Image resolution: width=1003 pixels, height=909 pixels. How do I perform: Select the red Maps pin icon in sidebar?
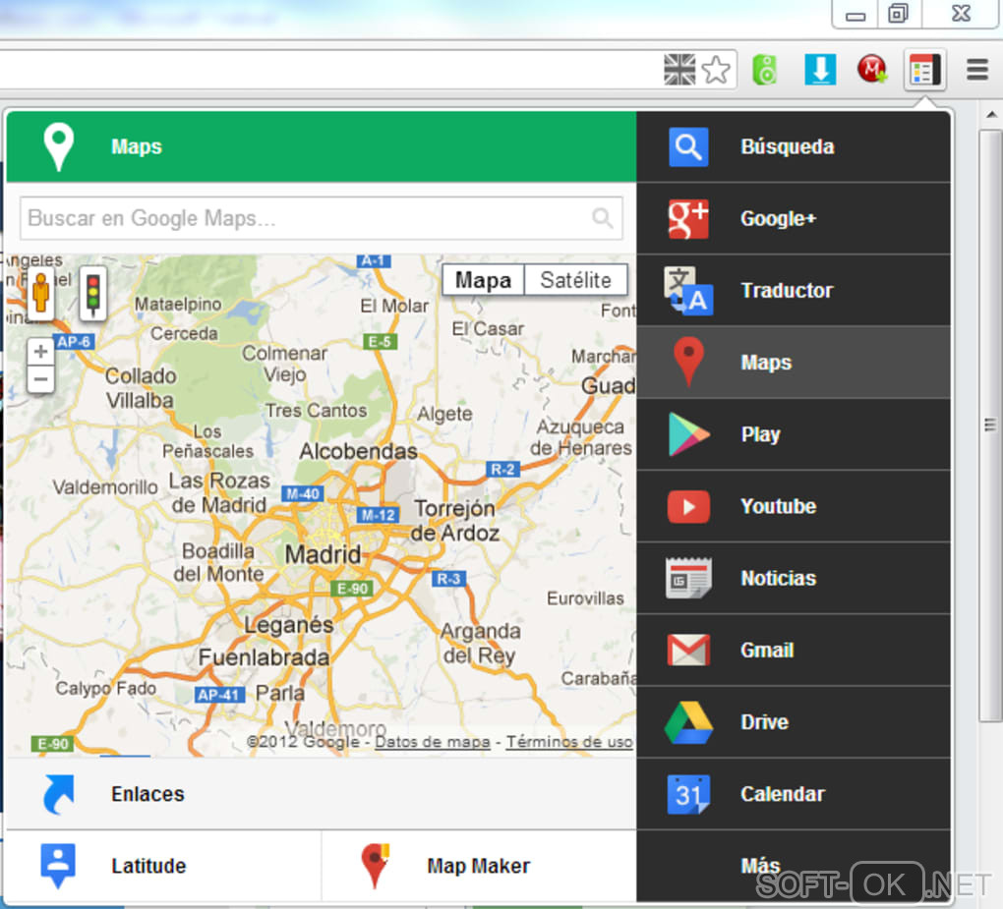point(688,362)
